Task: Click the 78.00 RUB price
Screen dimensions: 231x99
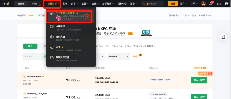Action: pyautogui.click(x=73, y=80)
